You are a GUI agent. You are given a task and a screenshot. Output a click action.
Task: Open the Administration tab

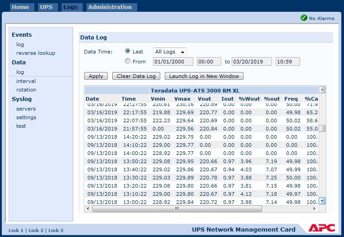pyautogui.click(x=110, y=7)
